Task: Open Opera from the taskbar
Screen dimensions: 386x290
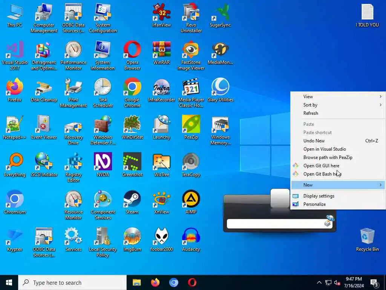Action: [x=192, y=282]
